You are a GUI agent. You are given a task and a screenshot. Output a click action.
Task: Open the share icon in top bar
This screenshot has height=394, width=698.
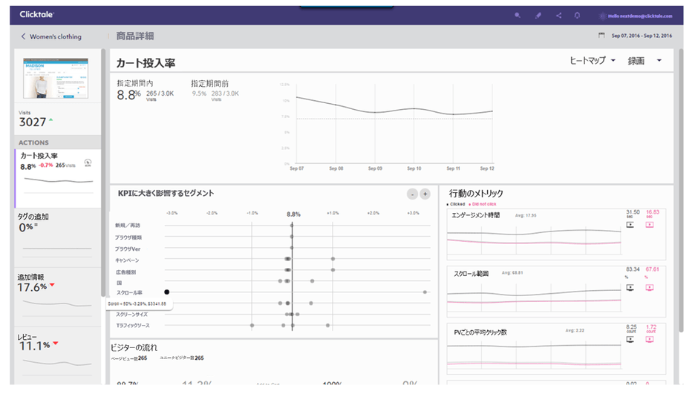click(x=558, y=15)
